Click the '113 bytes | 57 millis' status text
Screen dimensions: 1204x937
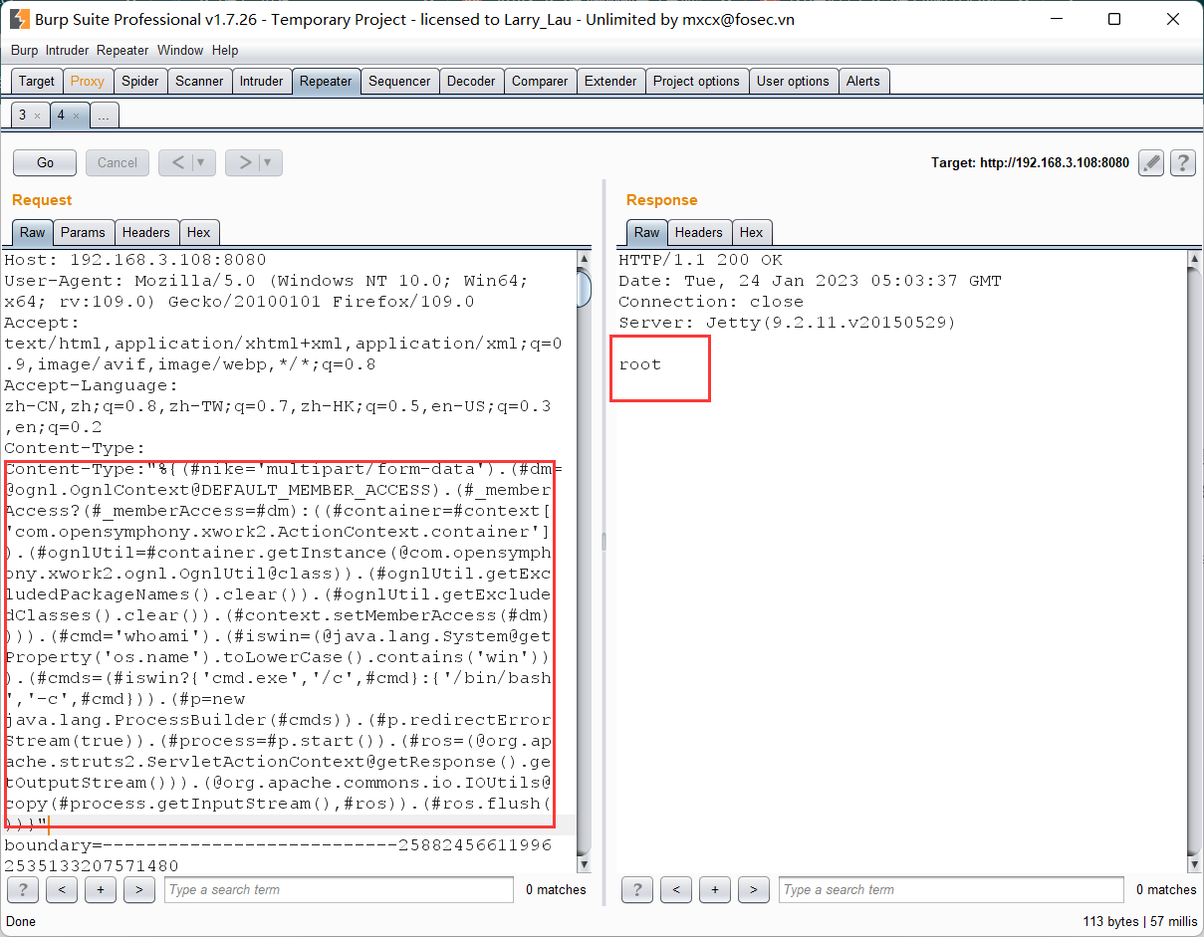(1139, 921)
